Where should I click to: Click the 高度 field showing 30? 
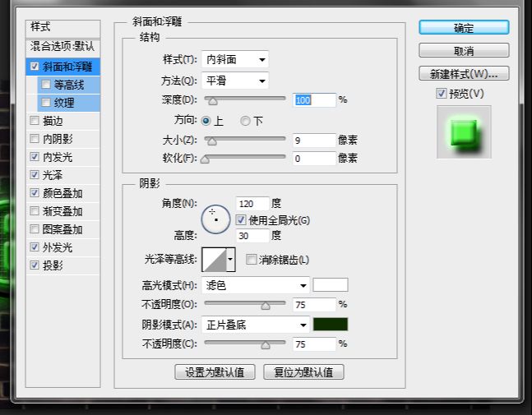click(x=252, y=235)
